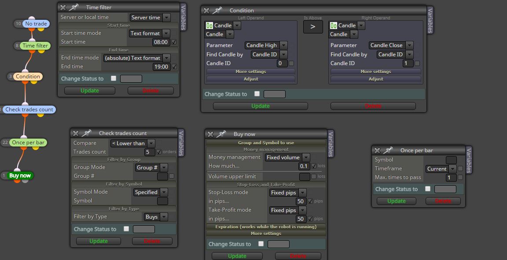Viewport: 507px width, 260px height.
Task: Close the Condition panel
Action: click(x=206, y=11)
